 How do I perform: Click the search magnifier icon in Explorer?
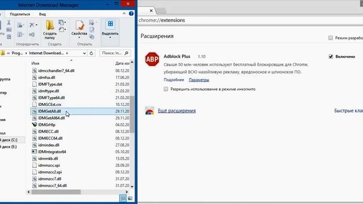[x=126, y=53]
